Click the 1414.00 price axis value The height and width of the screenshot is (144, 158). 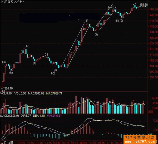(x=153, y=54)
